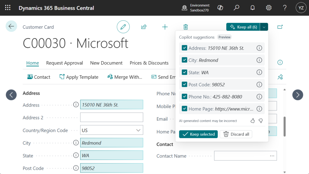Click the Discard all button
The image size is (309, 174).
[236, 134]
